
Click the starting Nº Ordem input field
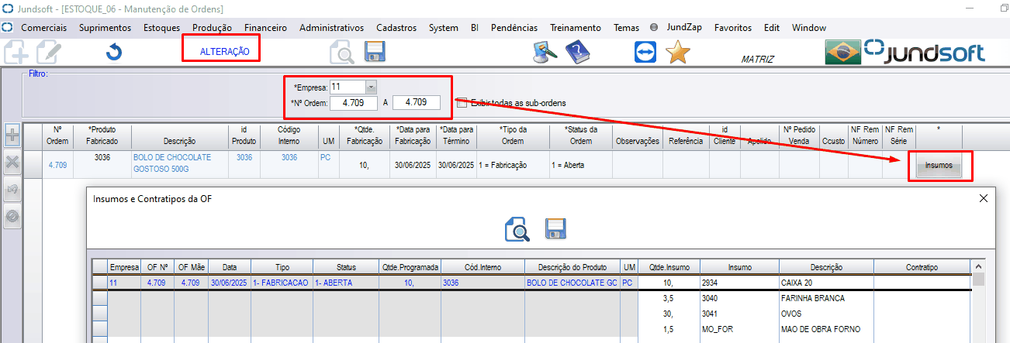point(354,102)
